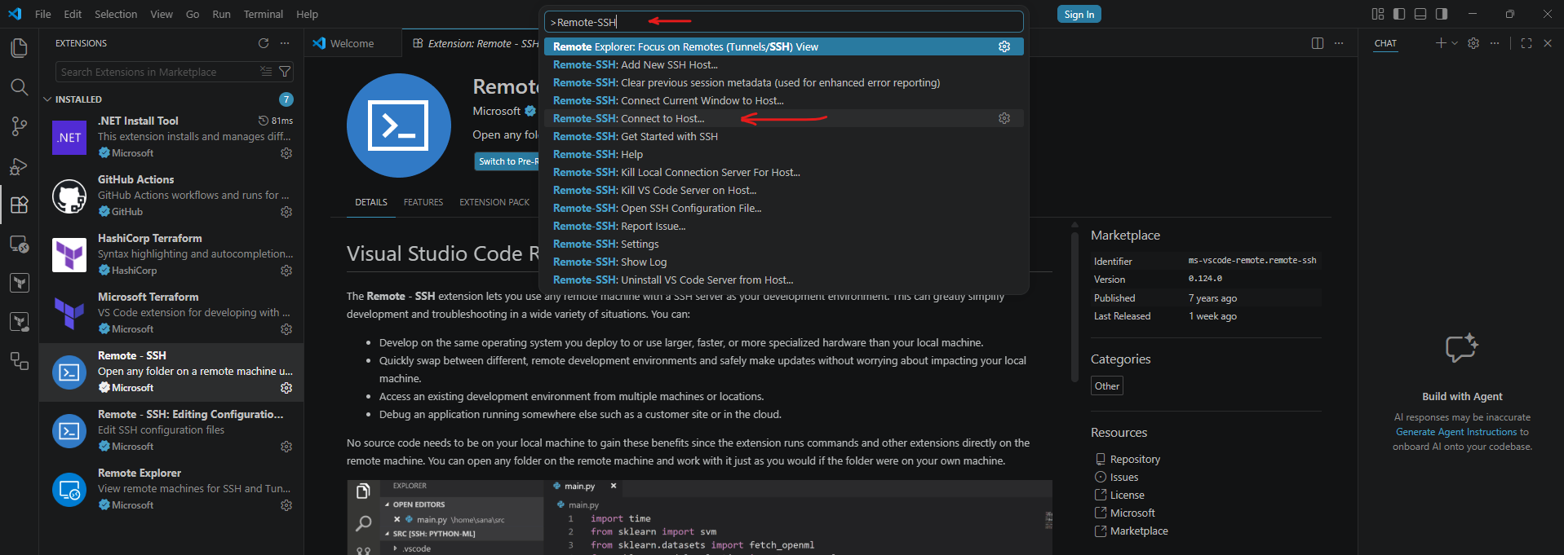This screenshot has height=555, width=1564.
Task: Switch to the Welcome tab
Action: 352,43
